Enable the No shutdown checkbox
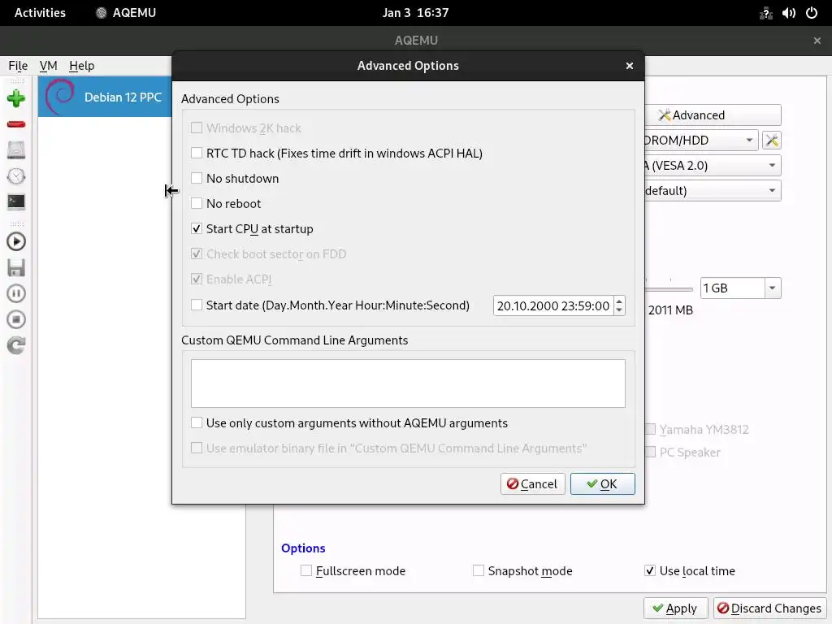The height and width of the screenshot is (624, 832). coord(197,178)
